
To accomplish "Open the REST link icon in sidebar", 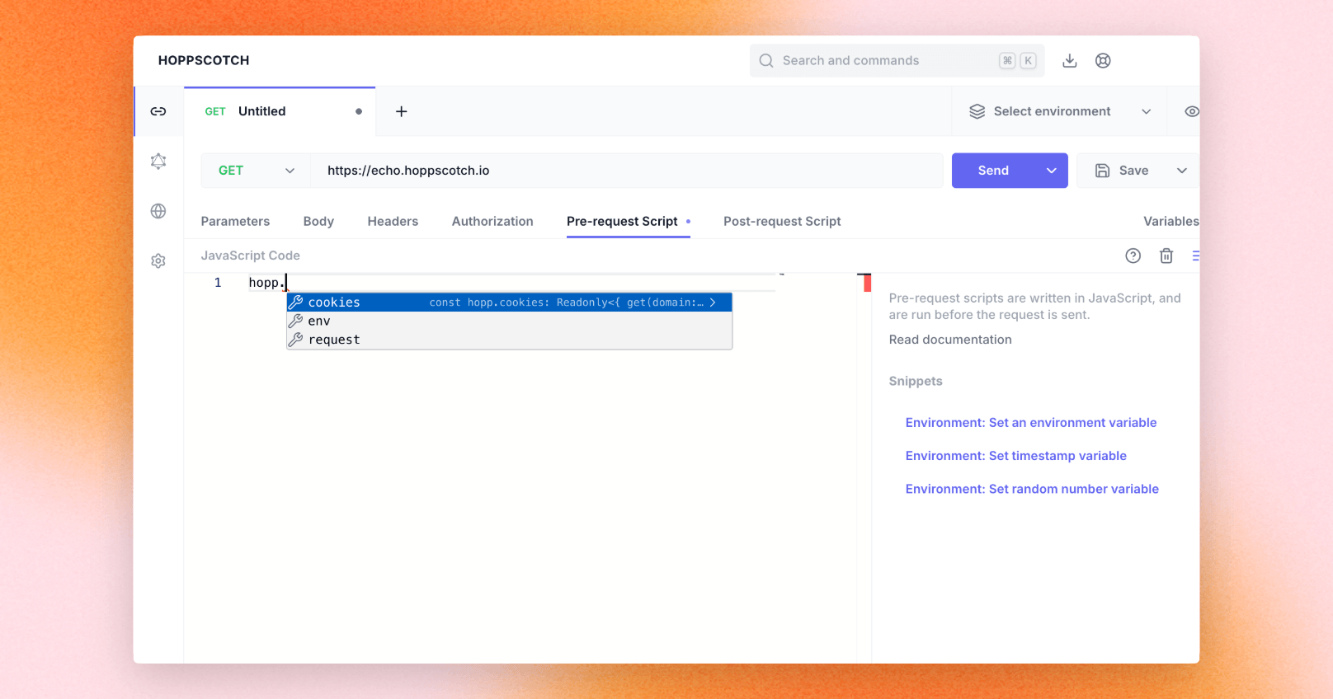I will tap(158, 111).
